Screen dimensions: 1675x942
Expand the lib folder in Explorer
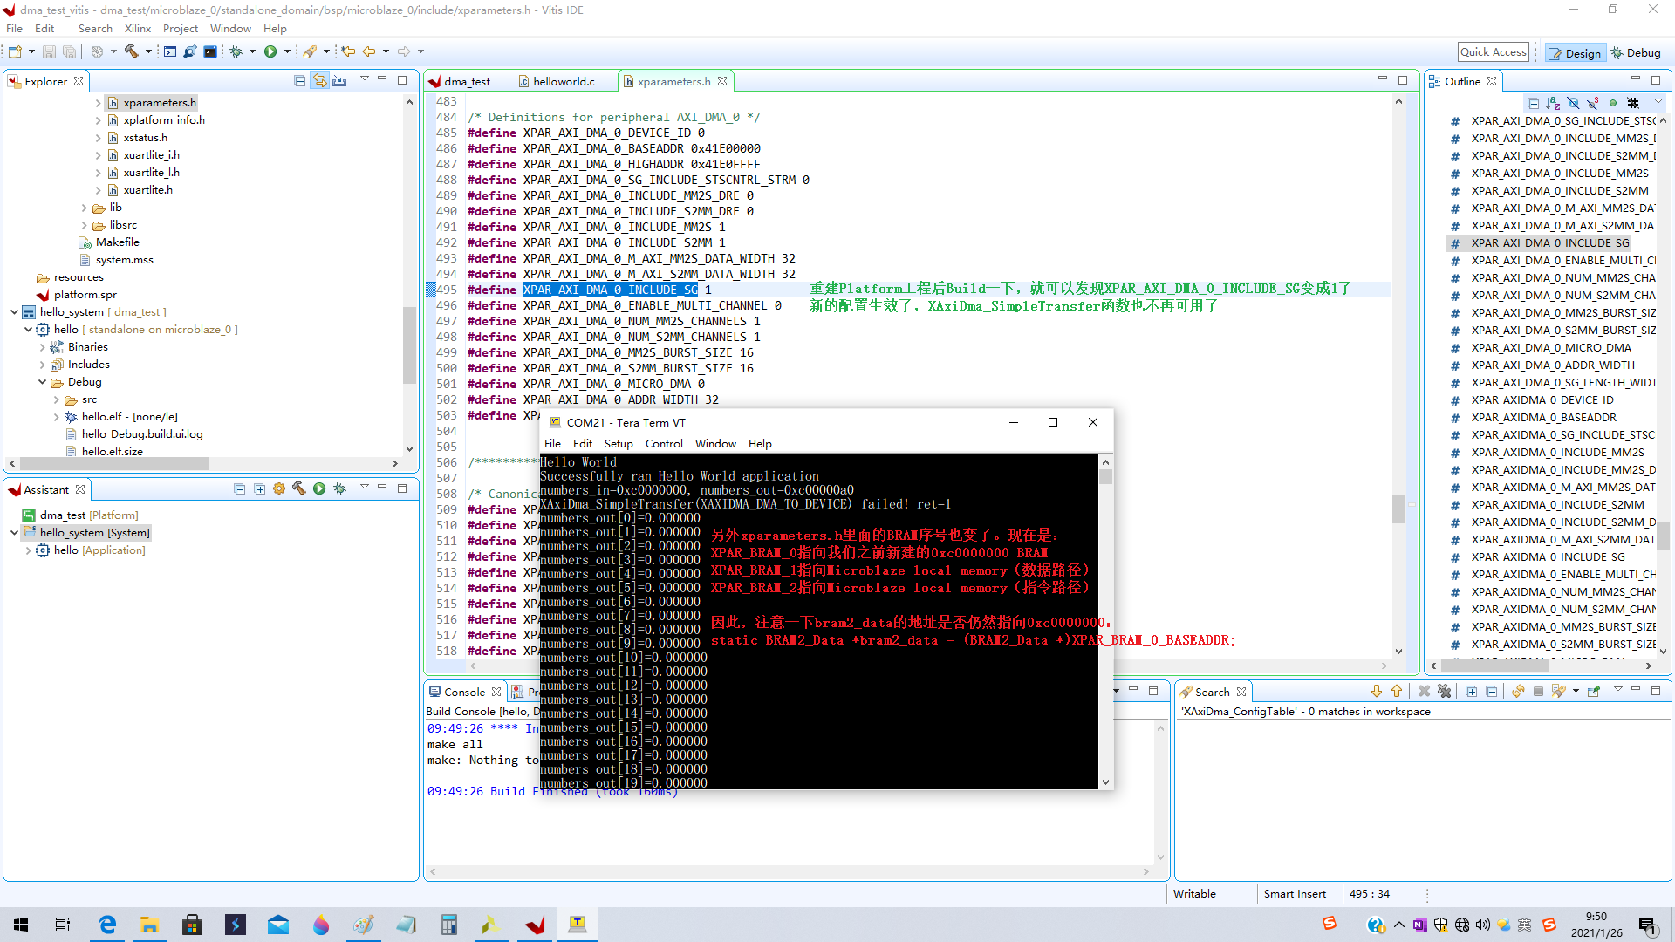pos(84,208)
